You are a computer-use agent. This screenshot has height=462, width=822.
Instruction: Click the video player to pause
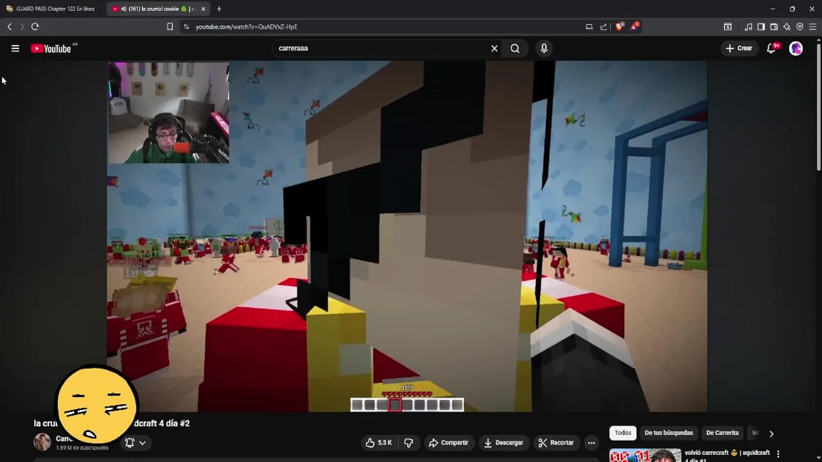point(407,236)
